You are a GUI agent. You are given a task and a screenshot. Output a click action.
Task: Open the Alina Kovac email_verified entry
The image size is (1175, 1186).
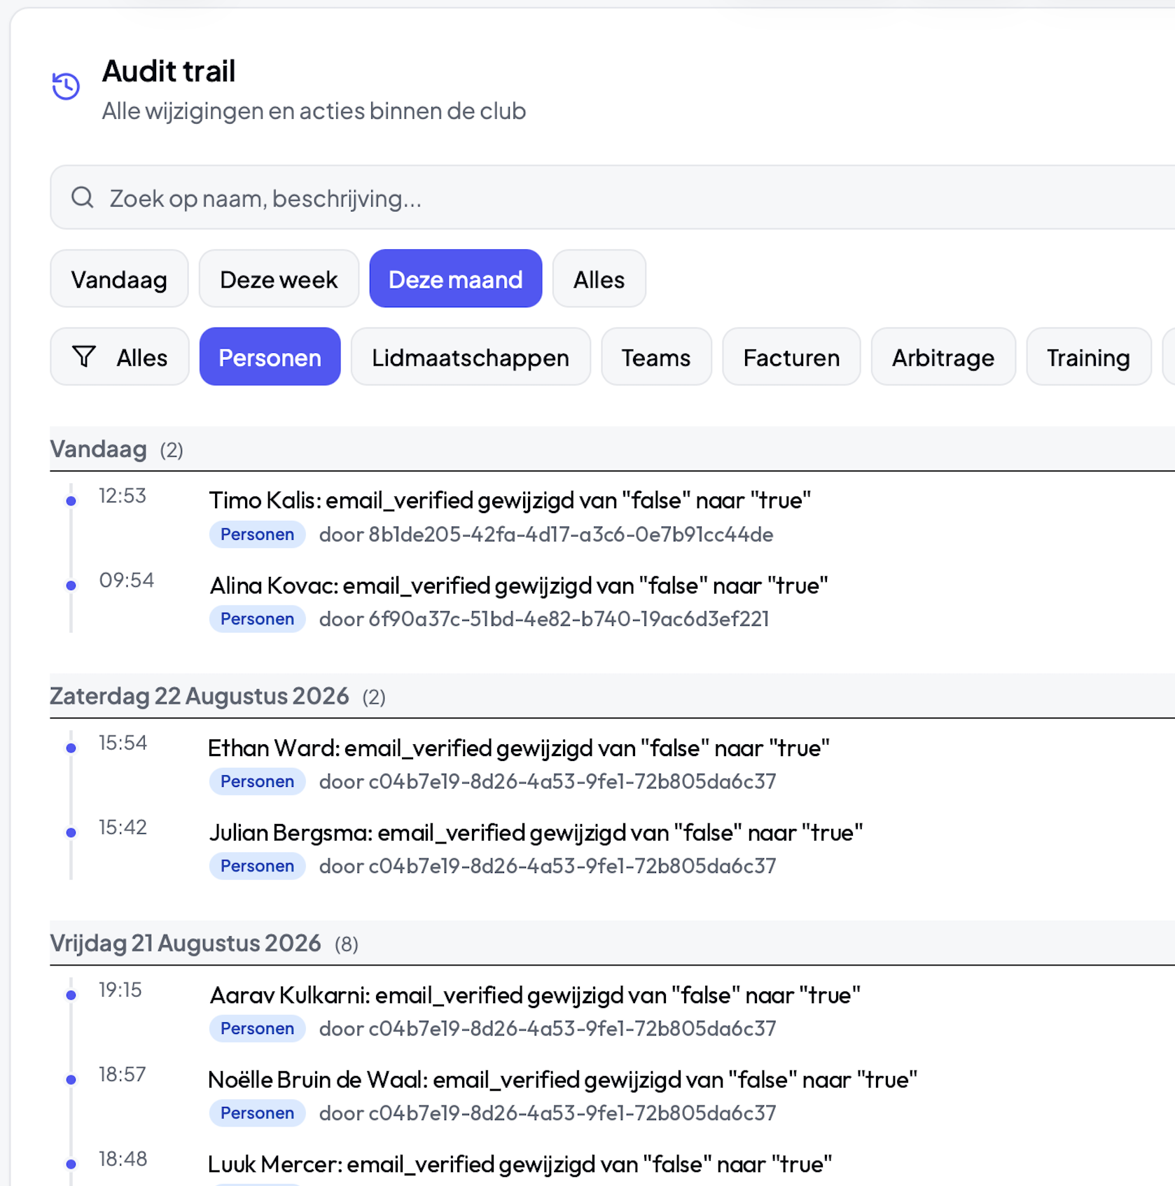[519, 585]
